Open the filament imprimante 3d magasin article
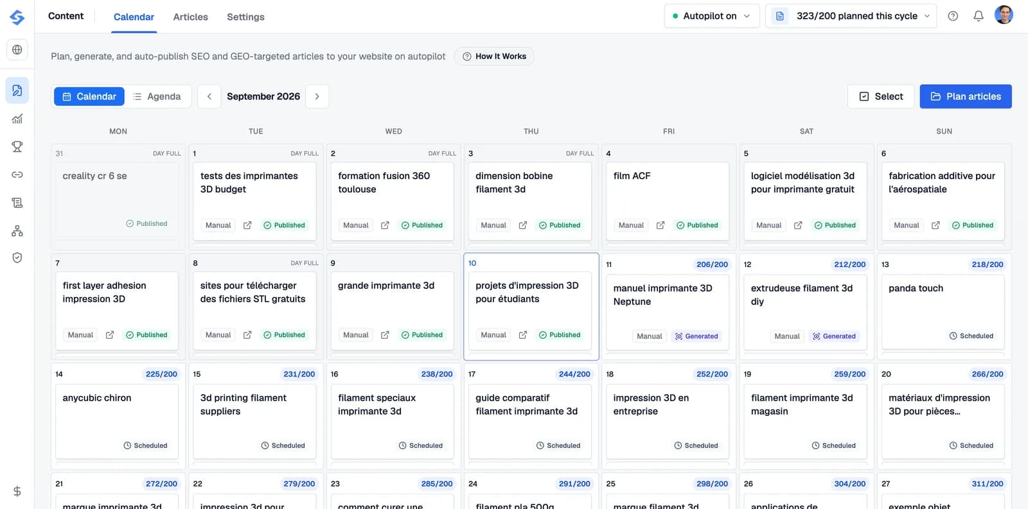The image size is (1028, 509). [805, 422]
